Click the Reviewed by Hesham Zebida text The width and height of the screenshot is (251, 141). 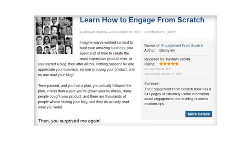click(x=167, y=59)
